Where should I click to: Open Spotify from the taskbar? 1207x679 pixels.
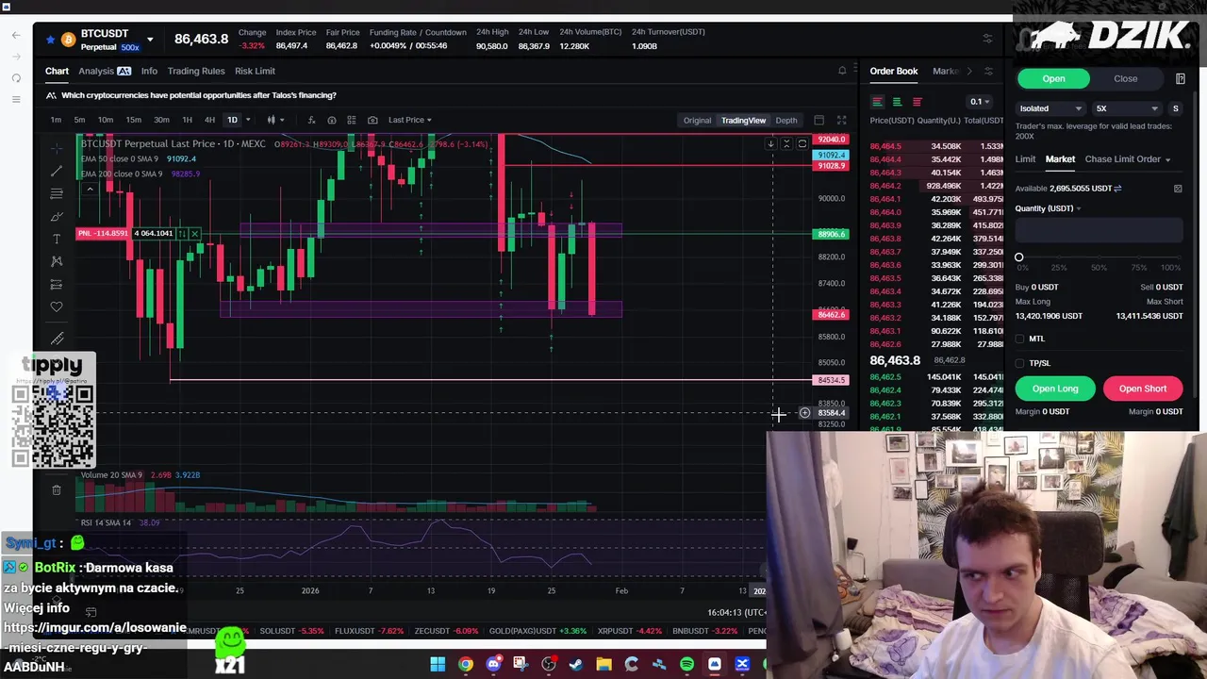[x=686, y=665]
